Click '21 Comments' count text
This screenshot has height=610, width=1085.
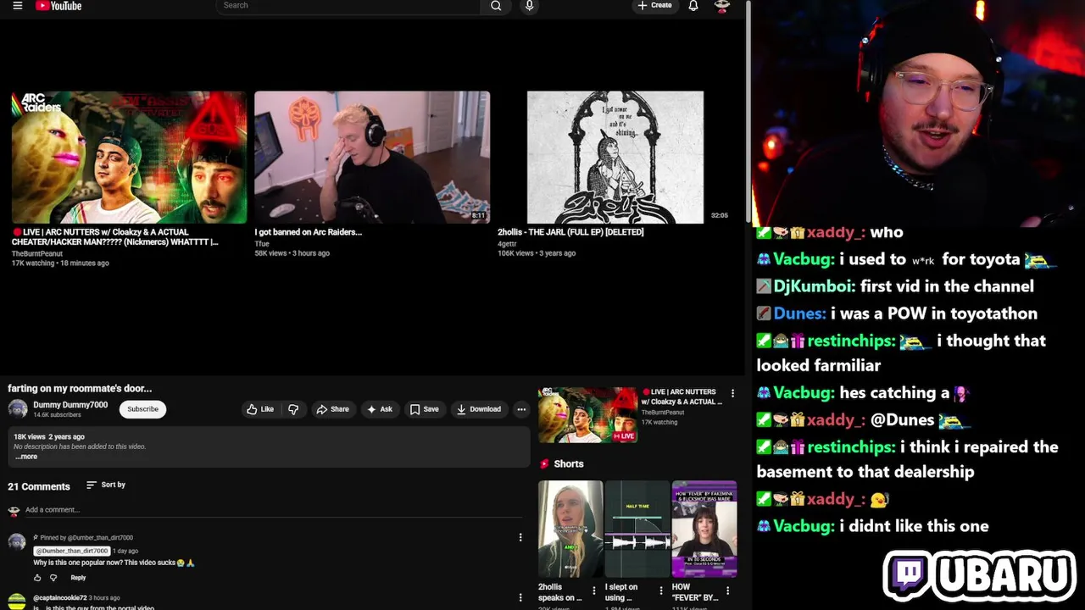[39, 486]
